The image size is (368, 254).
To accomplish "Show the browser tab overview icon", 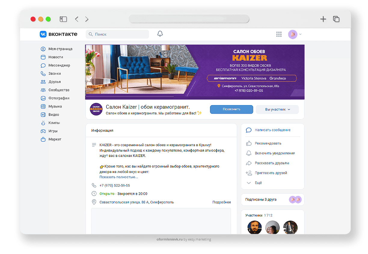I will [x=336, y=19].
